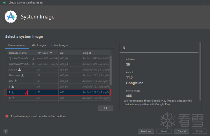
Task: Click the Android icon in title bar
Action: pos(4,3)
